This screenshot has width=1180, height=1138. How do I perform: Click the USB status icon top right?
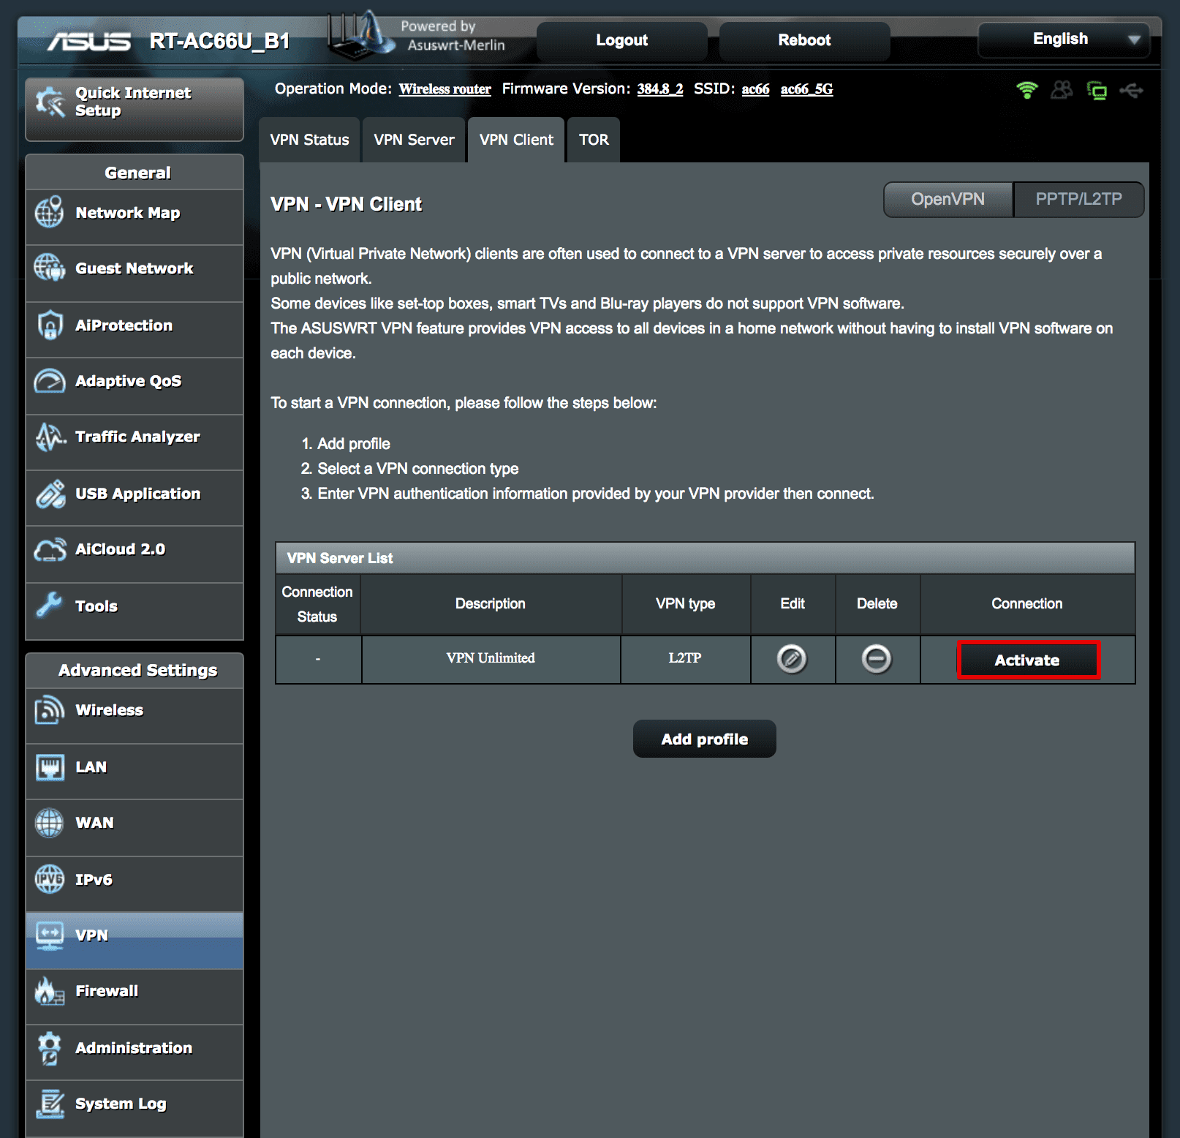(1133, 91)
